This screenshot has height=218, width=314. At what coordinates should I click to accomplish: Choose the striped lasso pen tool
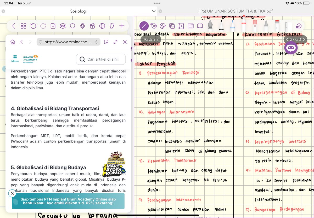coord(266,26)
